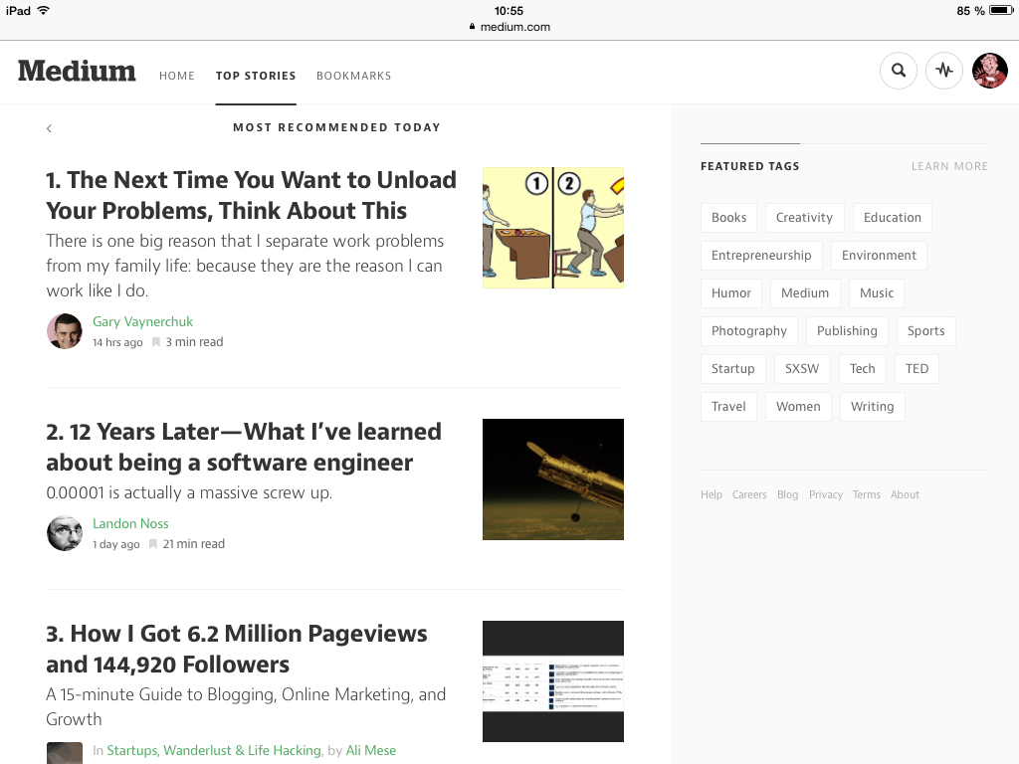Open the Bookmarks tab
This screenshot has height=764, width=1019.
click(353, 76)
